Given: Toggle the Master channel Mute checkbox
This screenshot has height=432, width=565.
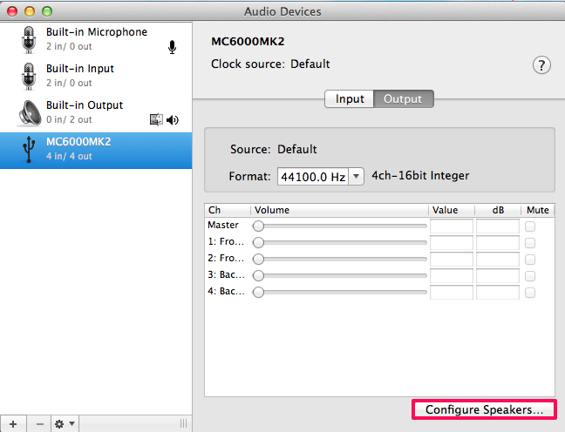Looking at the screenshot, I should pos(530,226).
